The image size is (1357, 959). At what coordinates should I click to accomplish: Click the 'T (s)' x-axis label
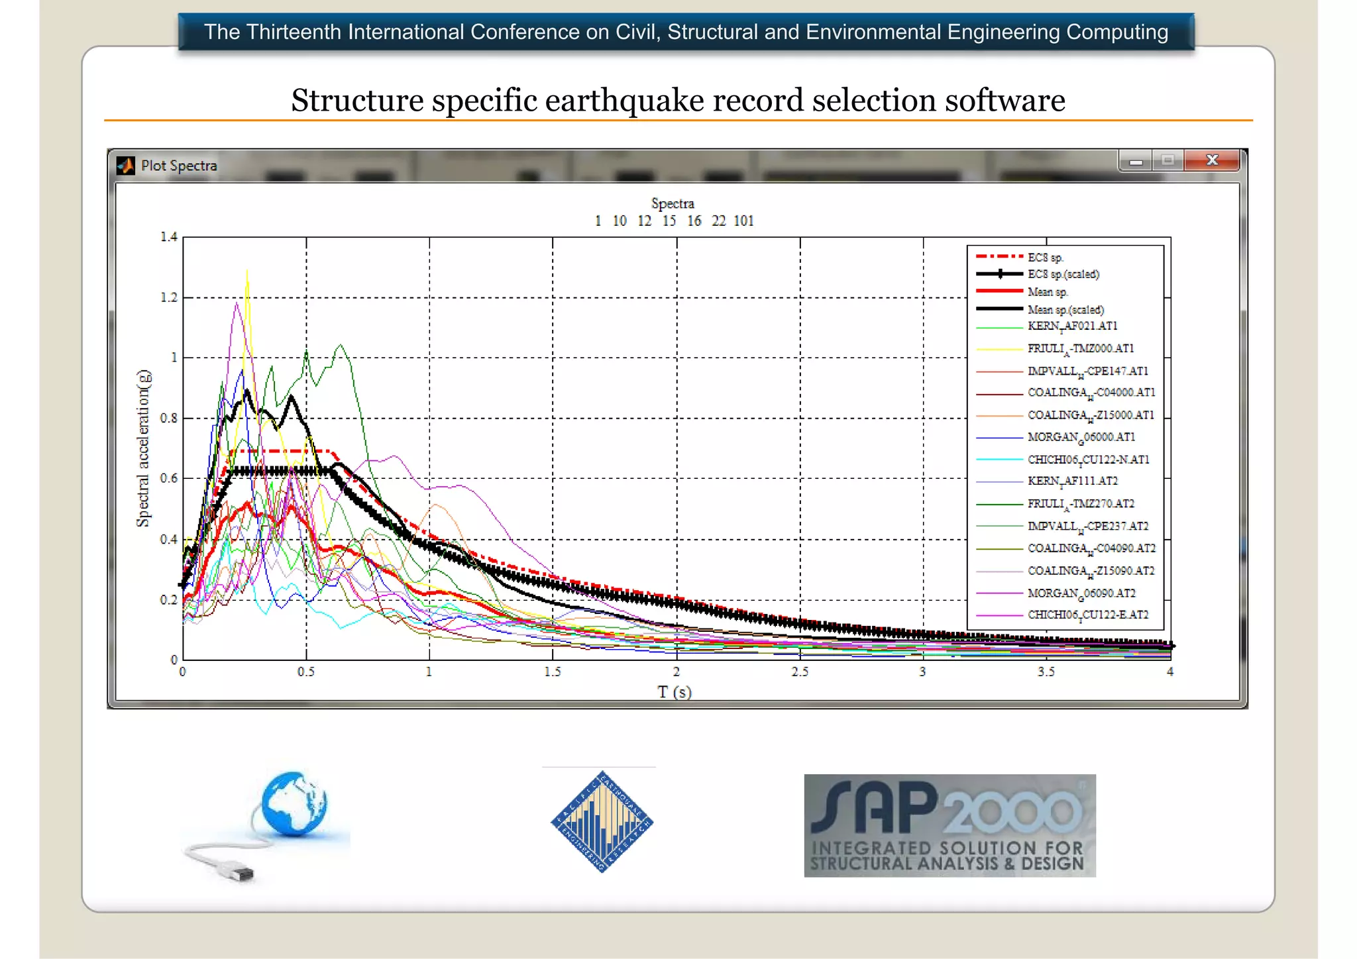click(675, 692)
